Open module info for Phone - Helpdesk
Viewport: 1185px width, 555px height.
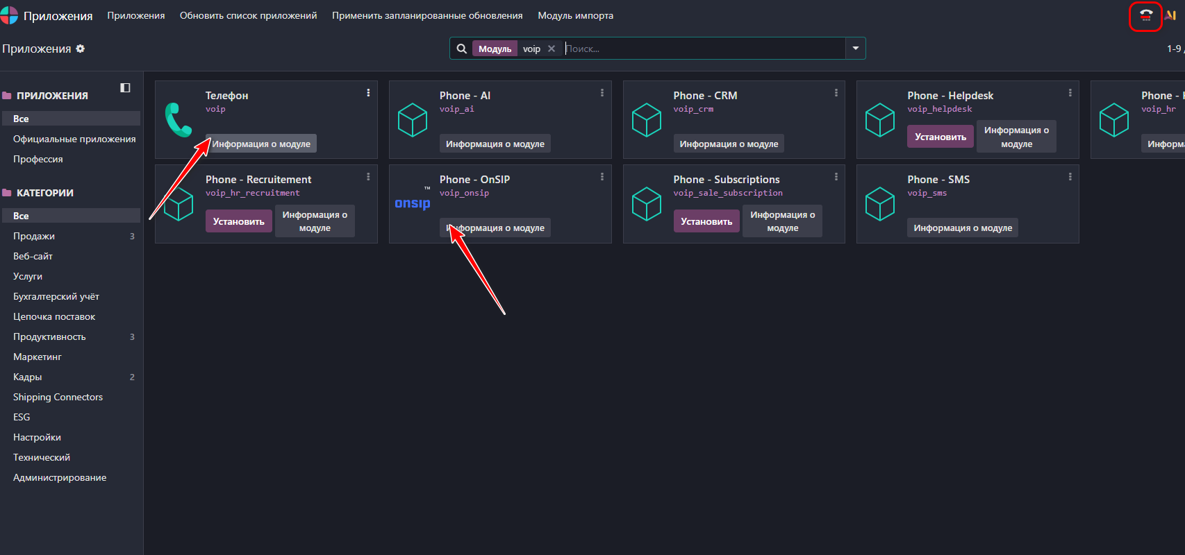(1016, 137)
